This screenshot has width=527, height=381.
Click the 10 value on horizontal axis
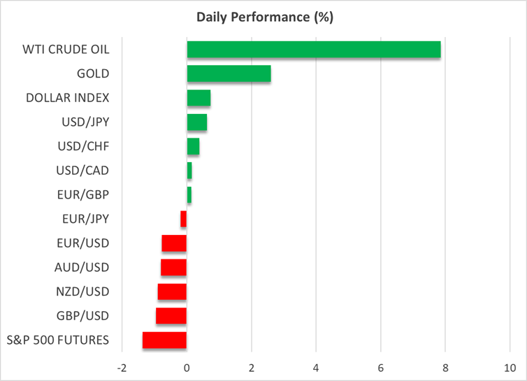510,368
